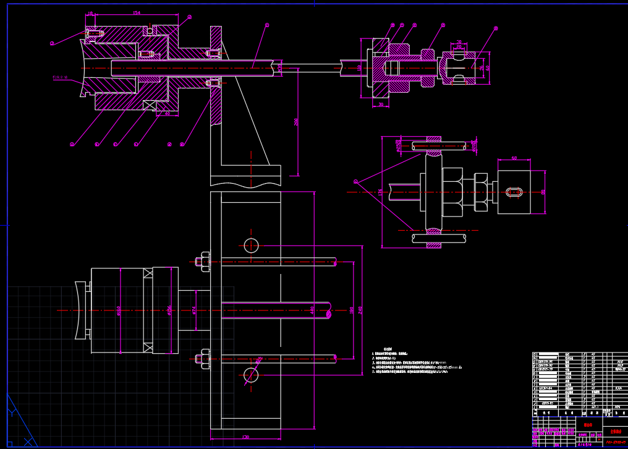Select the oblong slot in the right block
The width and height of the screenshot is (628, 449).
[x=514, y=192]
